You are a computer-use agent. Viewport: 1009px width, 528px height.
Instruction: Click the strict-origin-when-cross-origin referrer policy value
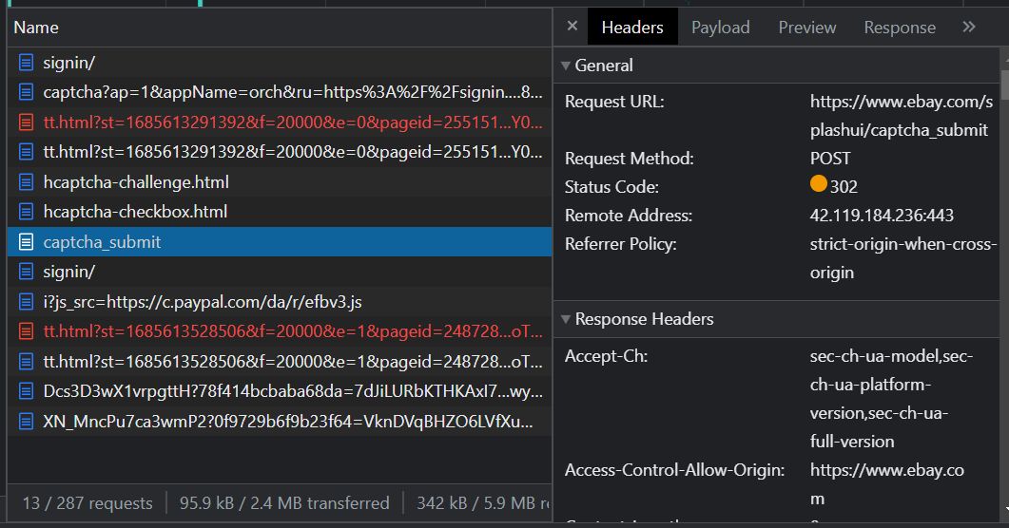click(x=902, y=258)
